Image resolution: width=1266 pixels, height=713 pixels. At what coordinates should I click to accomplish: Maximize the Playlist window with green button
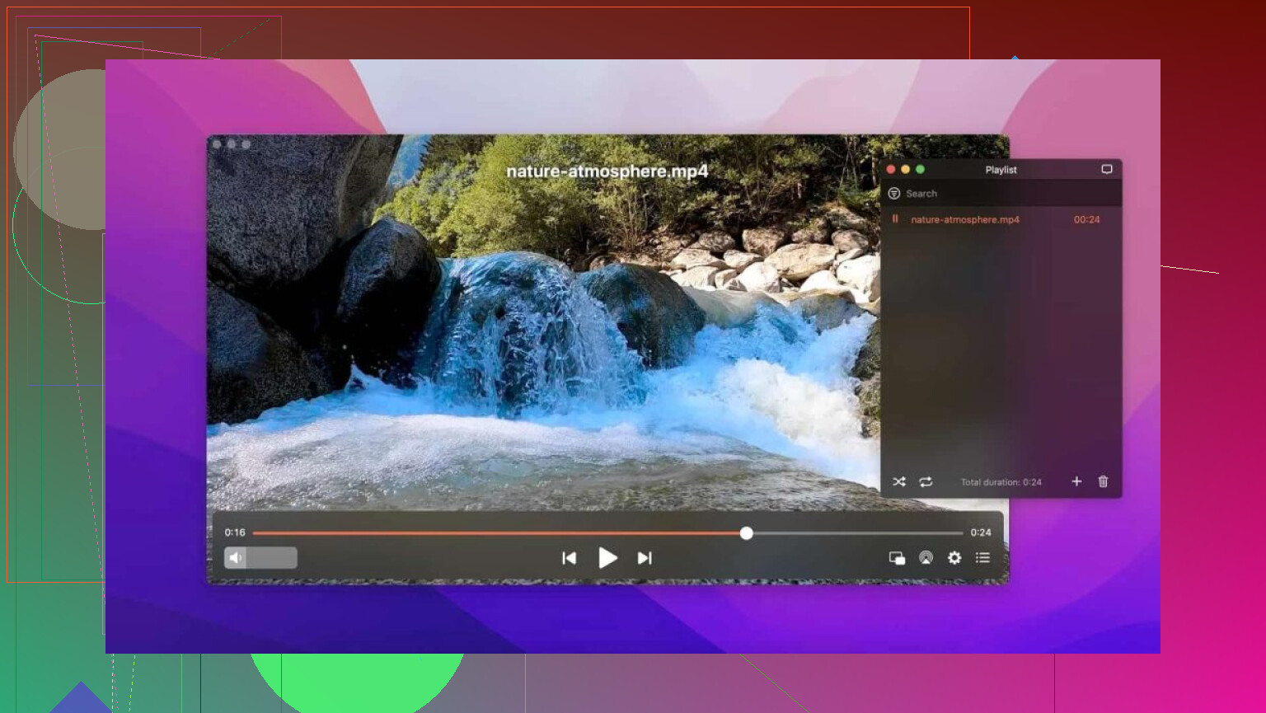coord(921,169)
